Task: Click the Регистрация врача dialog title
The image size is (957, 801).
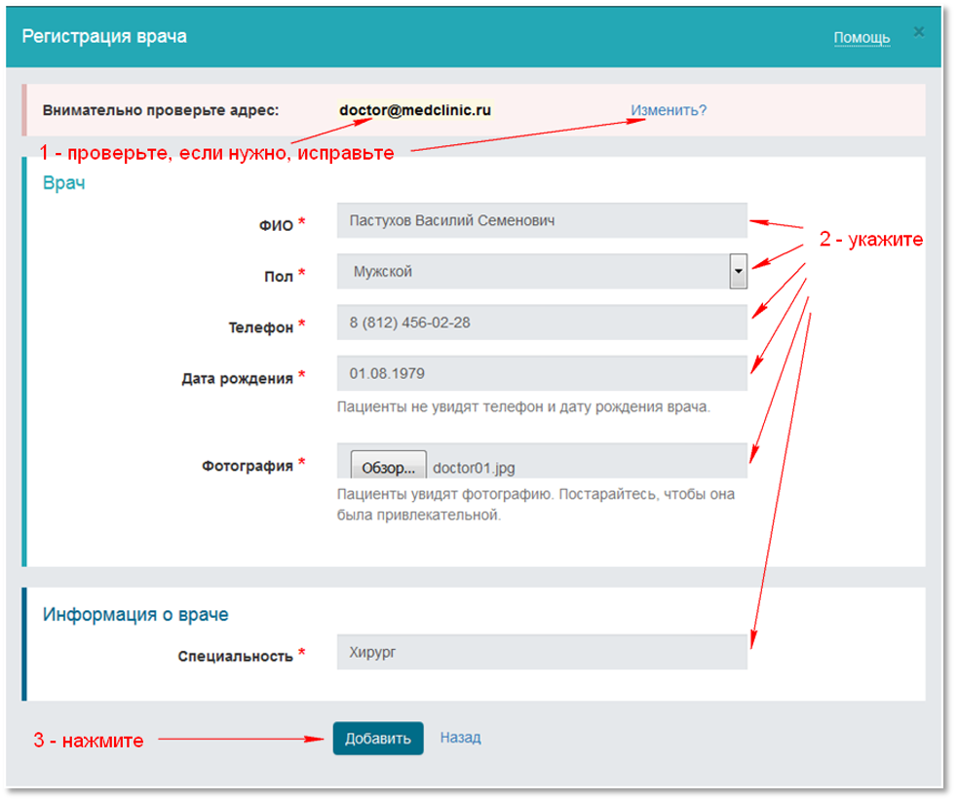Action: tap(104, 37)
